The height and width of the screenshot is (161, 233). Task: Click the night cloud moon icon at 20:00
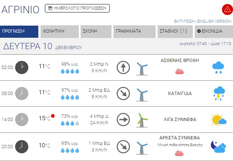pyautogui.click(x=218, y=146)
